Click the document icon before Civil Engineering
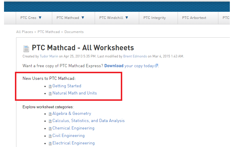This screenshot has height=147, width=235. tap(50, 136)
